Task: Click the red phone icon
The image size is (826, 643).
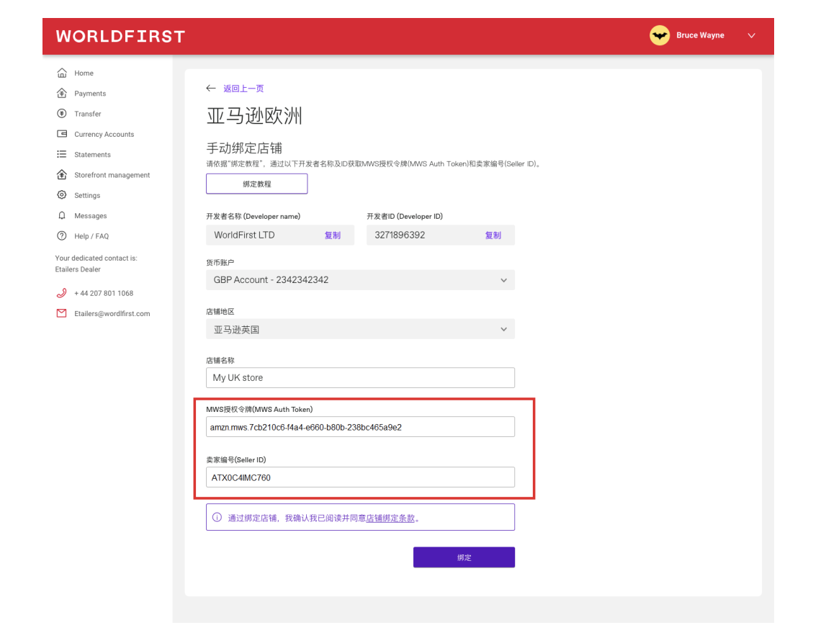Action: click(x=62, y=293)
